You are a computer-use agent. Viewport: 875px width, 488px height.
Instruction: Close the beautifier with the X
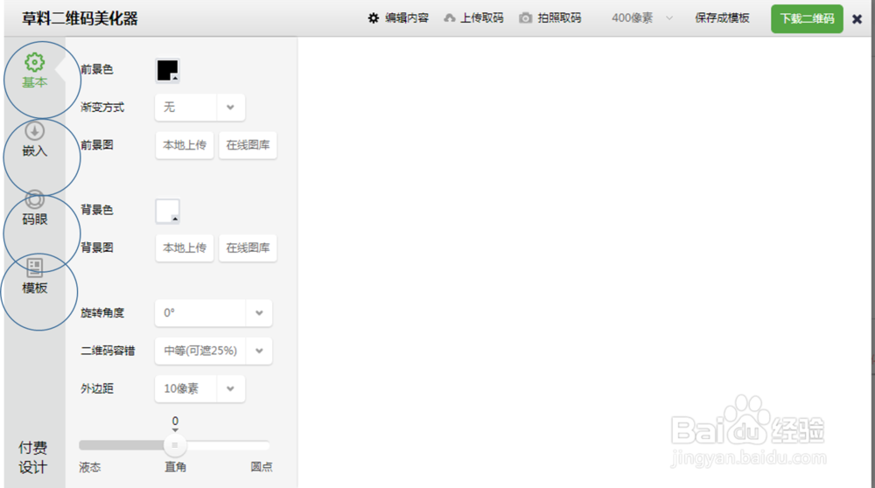pyautogui.click(x=857, y=19)
